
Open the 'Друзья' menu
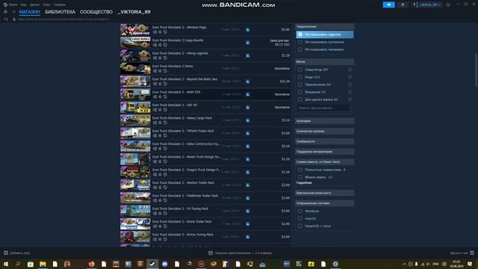pos(34,4)
